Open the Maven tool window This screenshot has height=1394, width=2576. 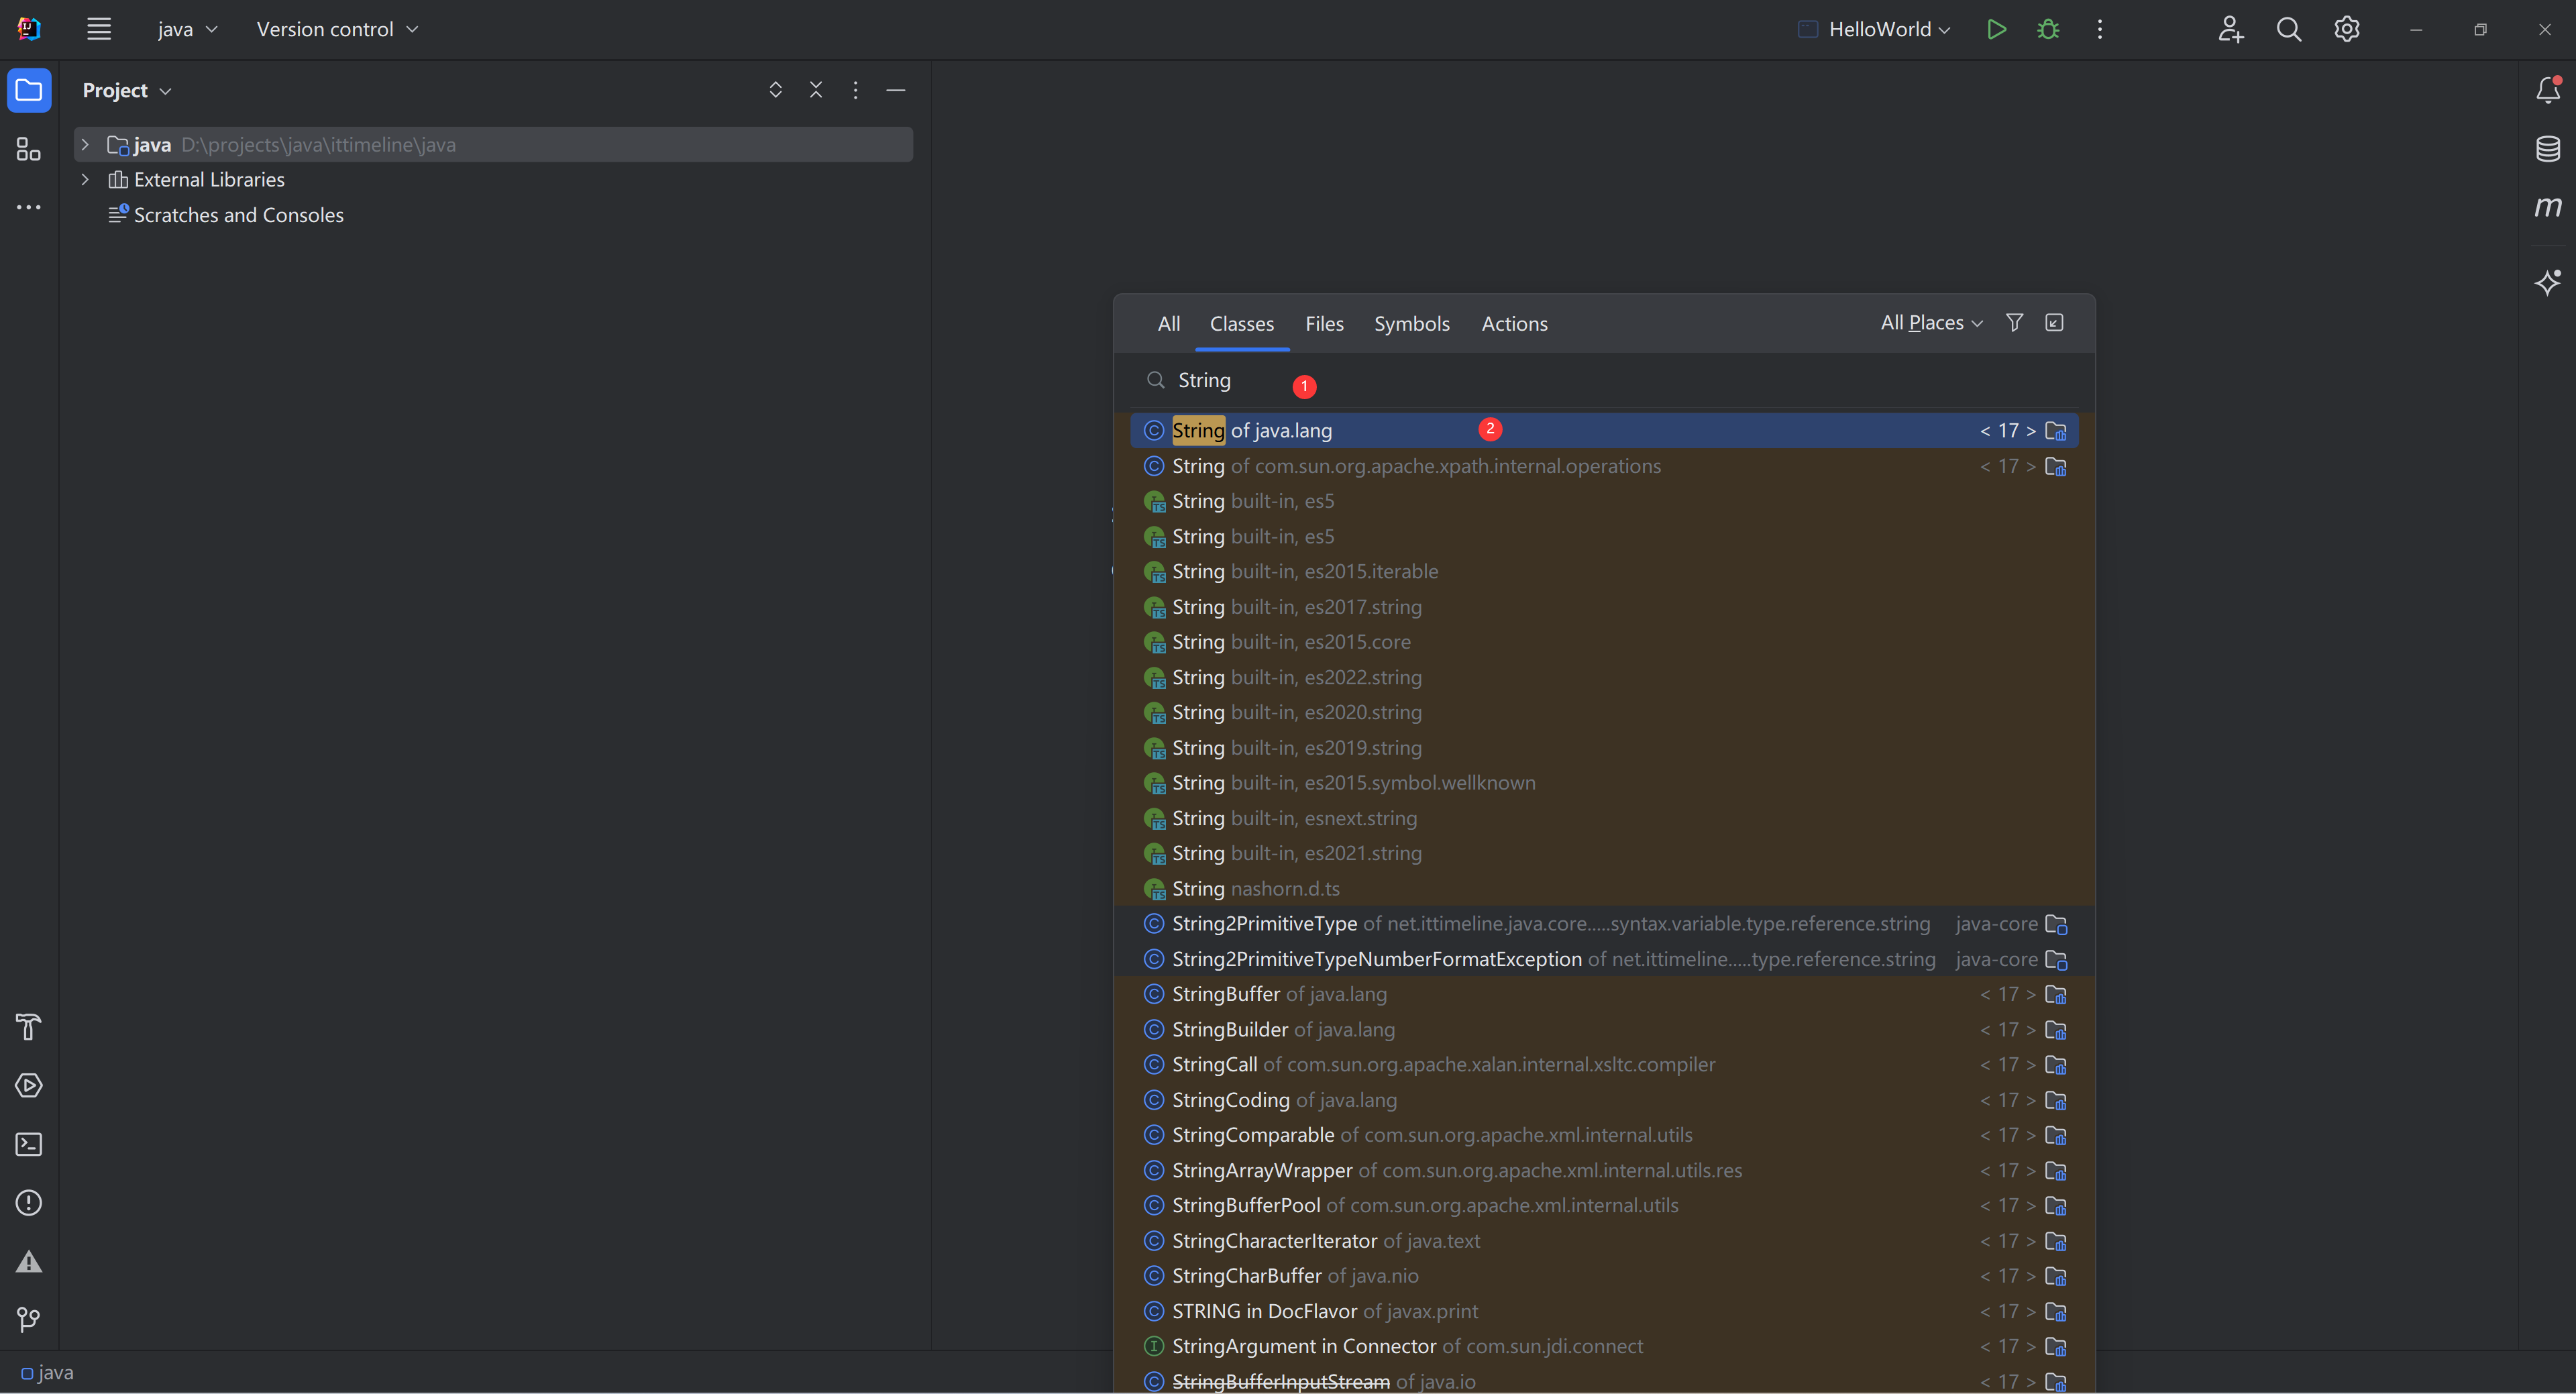pos(2548,207)
